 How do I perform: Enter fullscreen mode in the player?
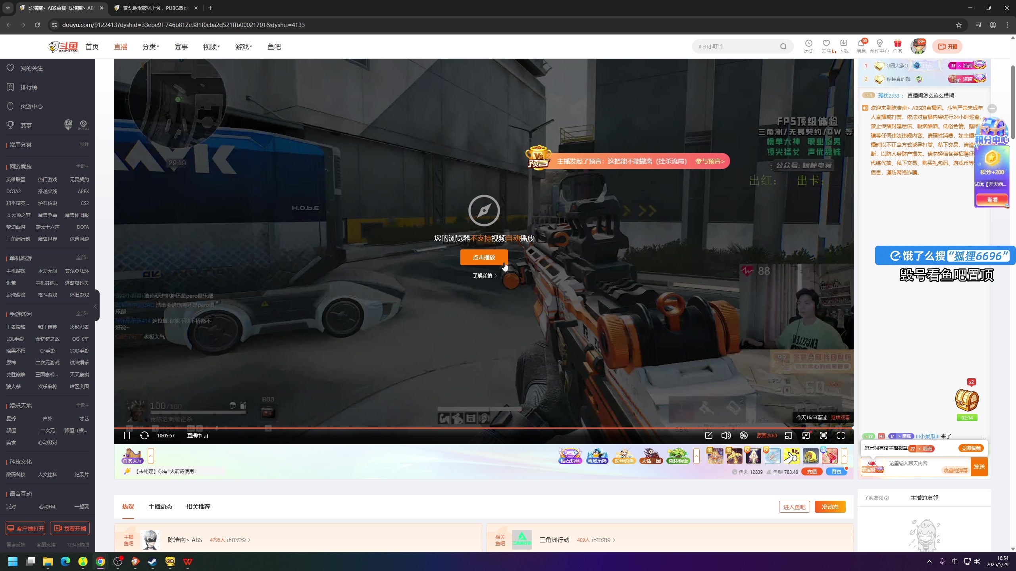click(x=841, y=435)
